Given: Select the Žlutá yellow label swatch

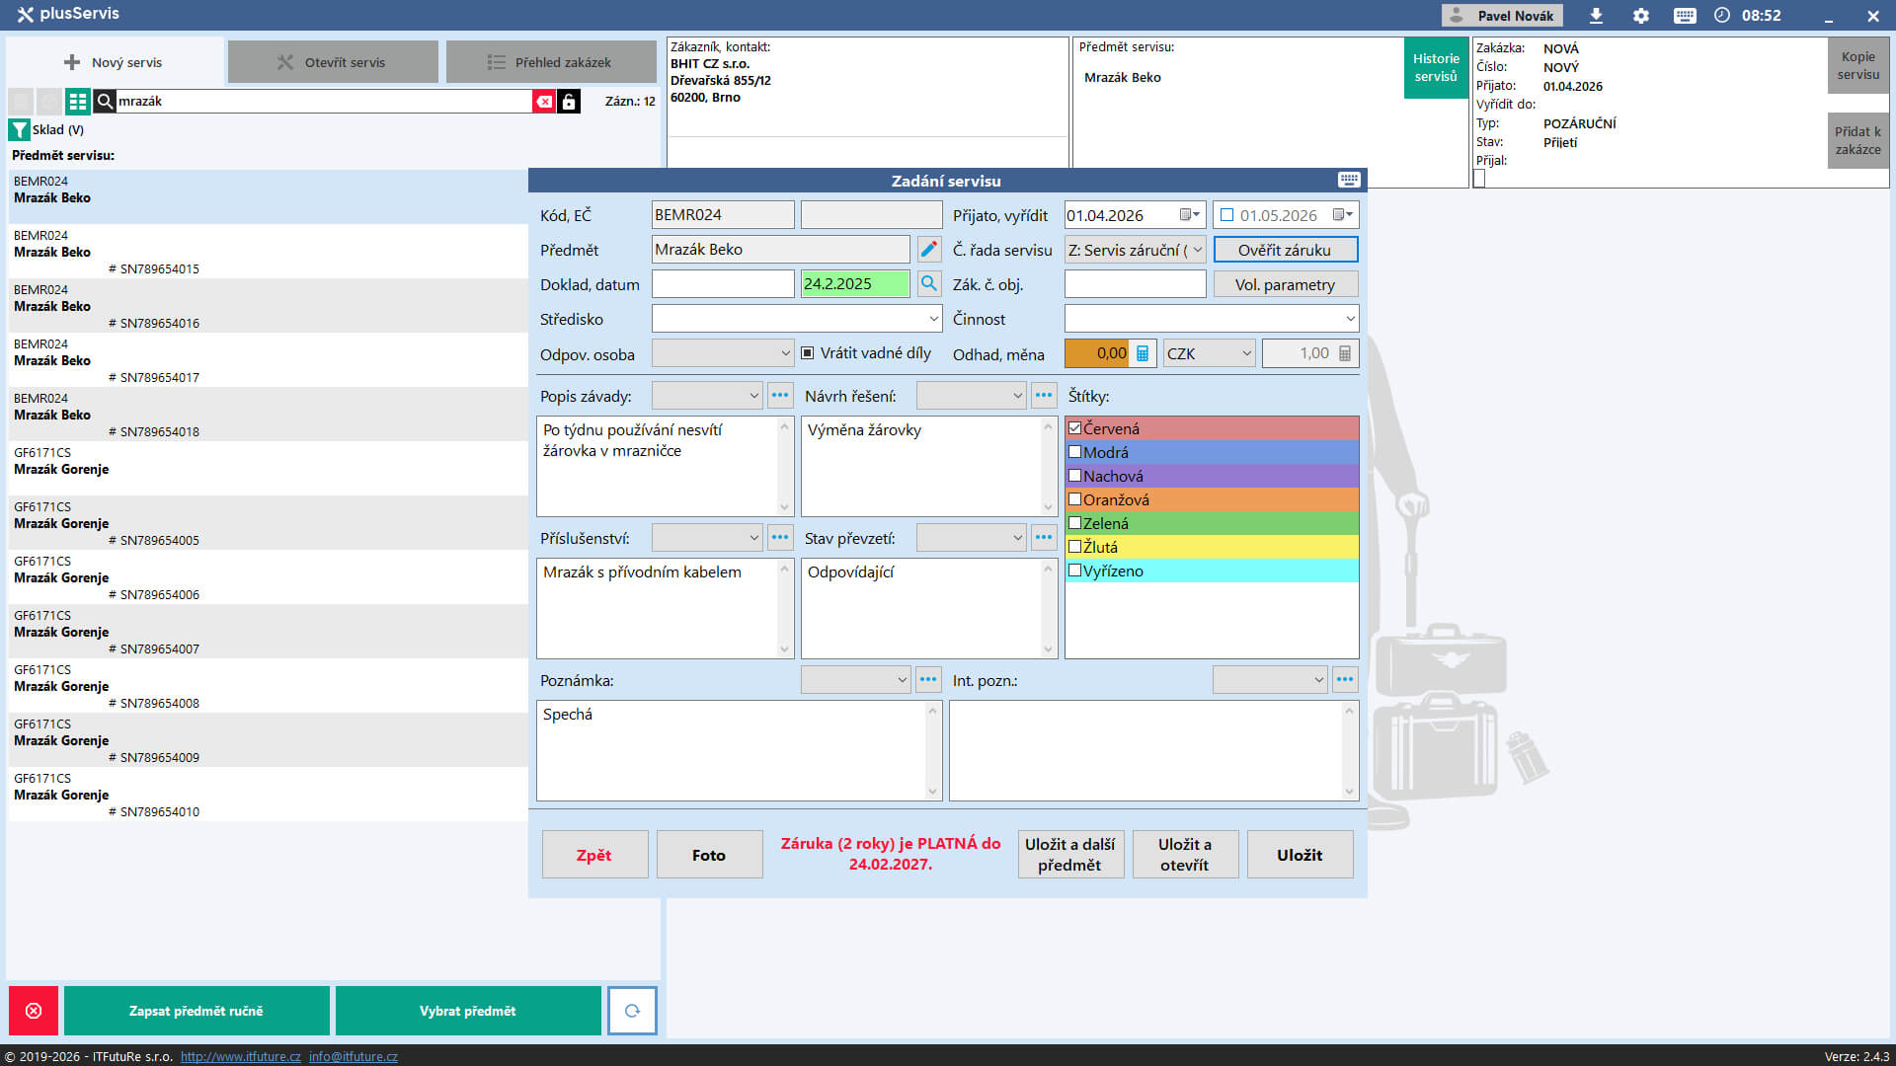Looking at the screenshot, I should pos(1211,547).
